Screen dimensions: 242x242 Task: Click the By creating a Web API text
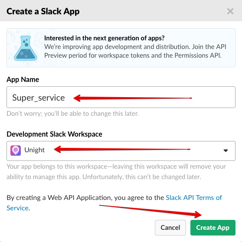pos(85,198)
